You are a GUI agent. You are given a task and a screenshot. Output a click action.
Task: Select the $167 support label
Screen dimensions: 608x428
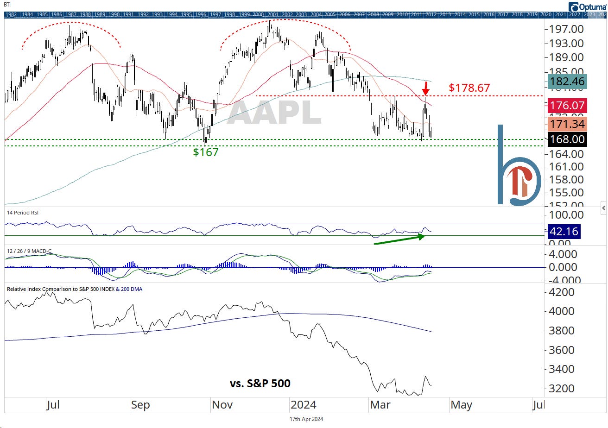click(x=206, y=152)
